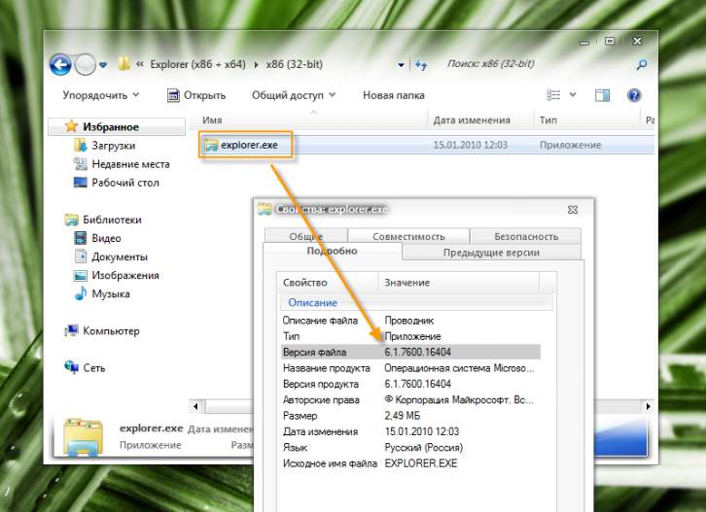The image size is (706, 512).
Task: Open Сеть in navigation pane
Action: pyautogui.click(x=94, y=368)
